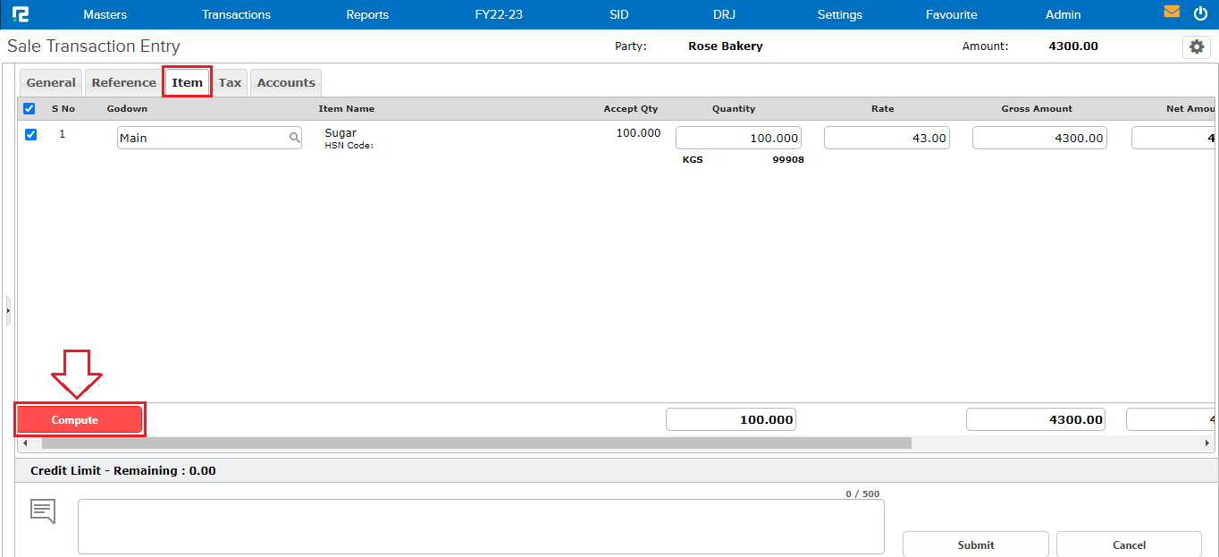Open the messages envelope icon

(1173, 13)
